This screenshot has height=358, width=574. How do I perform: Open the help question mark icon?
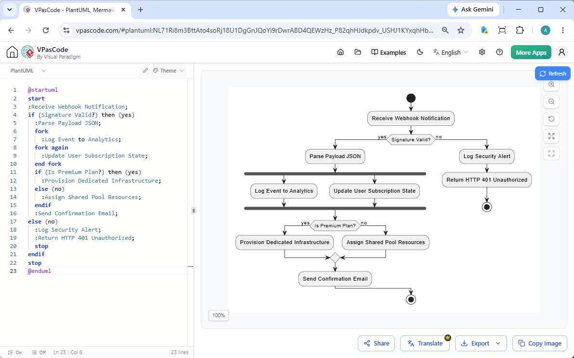[499, 52]
